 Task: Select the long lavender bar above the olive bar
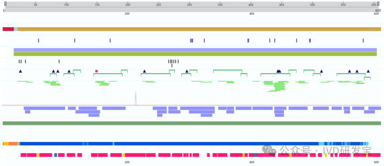195,50
